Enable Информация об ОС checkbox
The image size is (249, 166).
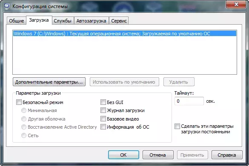coord(103,127)
